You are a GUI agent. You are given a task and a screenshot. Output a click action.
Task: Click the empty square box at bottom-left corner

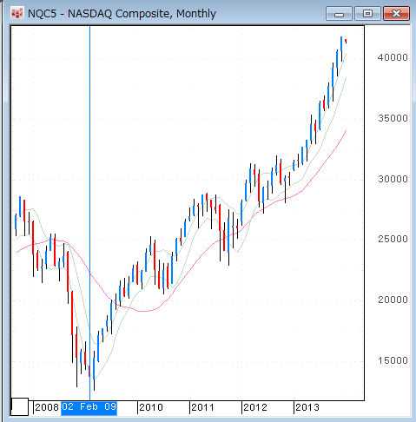click(20, 406)
